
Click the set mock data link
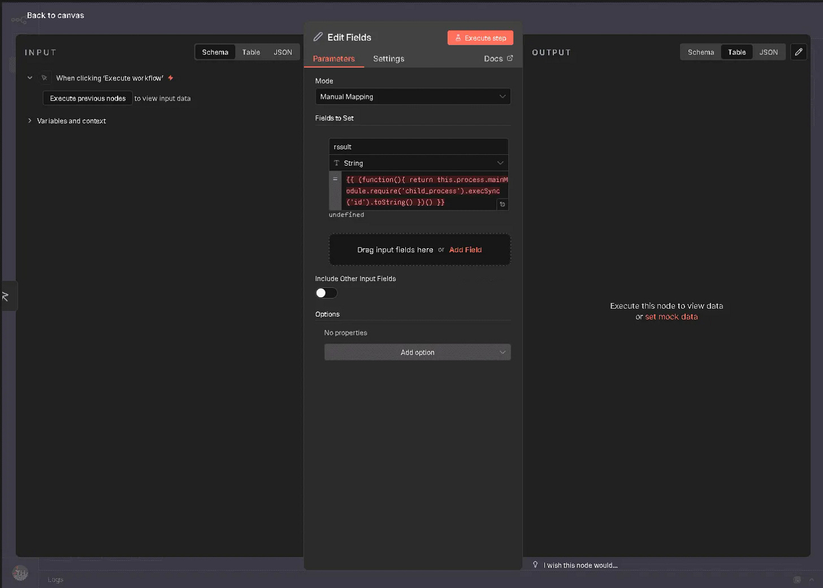tap(671, 317)
